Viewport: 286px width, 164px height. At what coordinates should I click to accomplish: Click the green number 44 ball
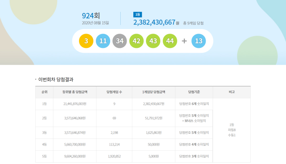coord(170,41)
